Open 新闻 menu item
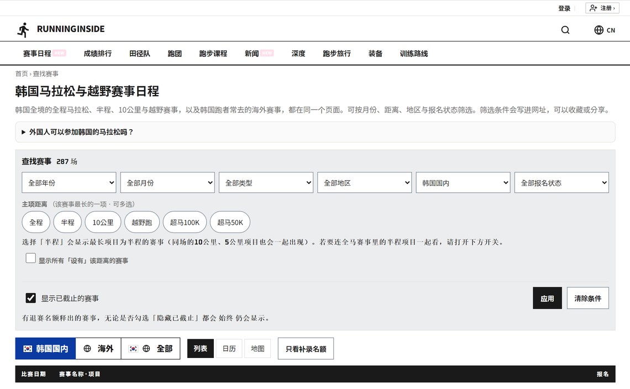Viewport: 630px width, 389px height. tap(252, 54)
